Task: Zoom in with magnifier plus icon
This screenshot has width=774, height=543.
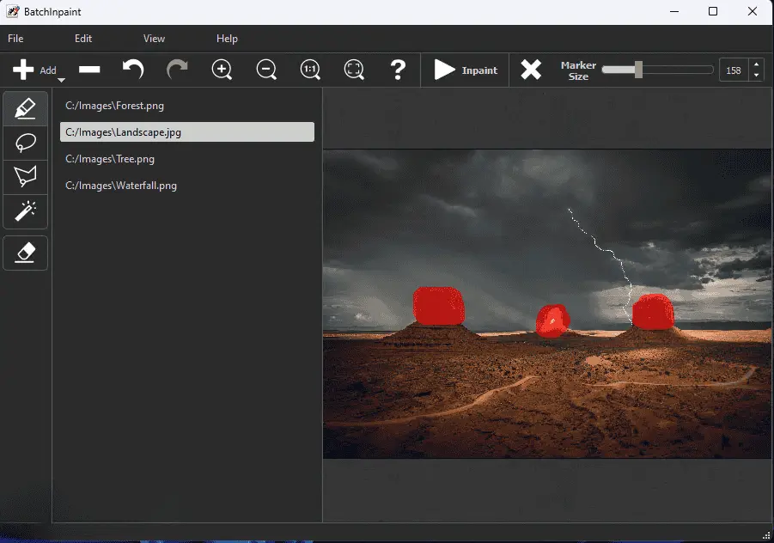Action: coord(222,70)
